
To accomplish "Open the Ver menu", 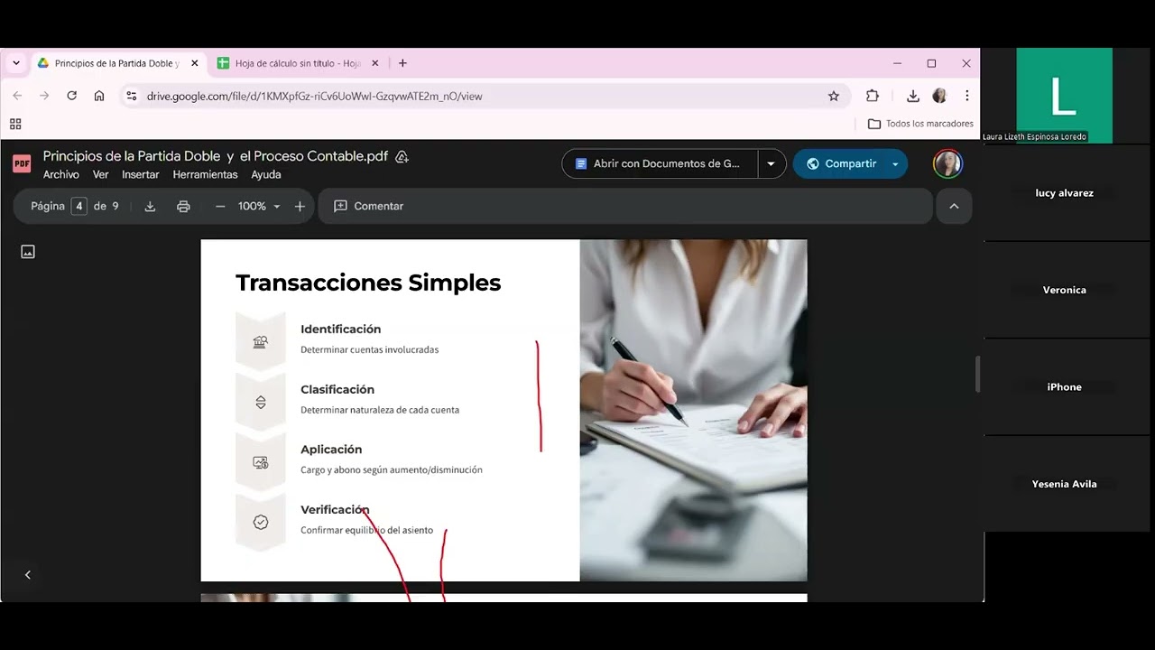I will click(100, 174).
